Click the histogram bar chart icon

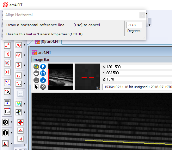point(19,75)
